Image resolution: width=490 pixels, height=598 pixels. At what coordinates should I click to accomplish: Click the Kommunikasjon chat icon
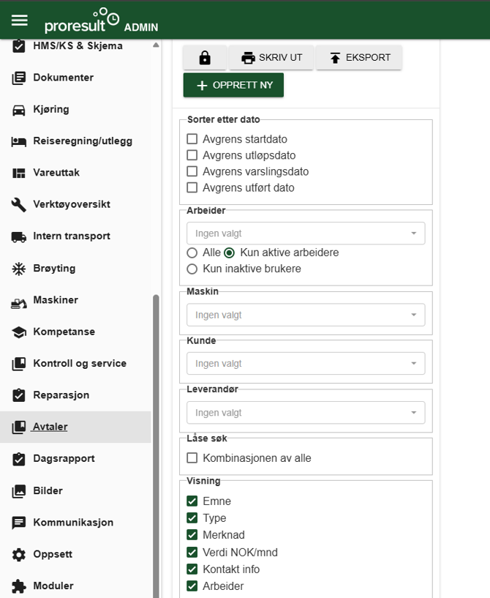(19, 523)
